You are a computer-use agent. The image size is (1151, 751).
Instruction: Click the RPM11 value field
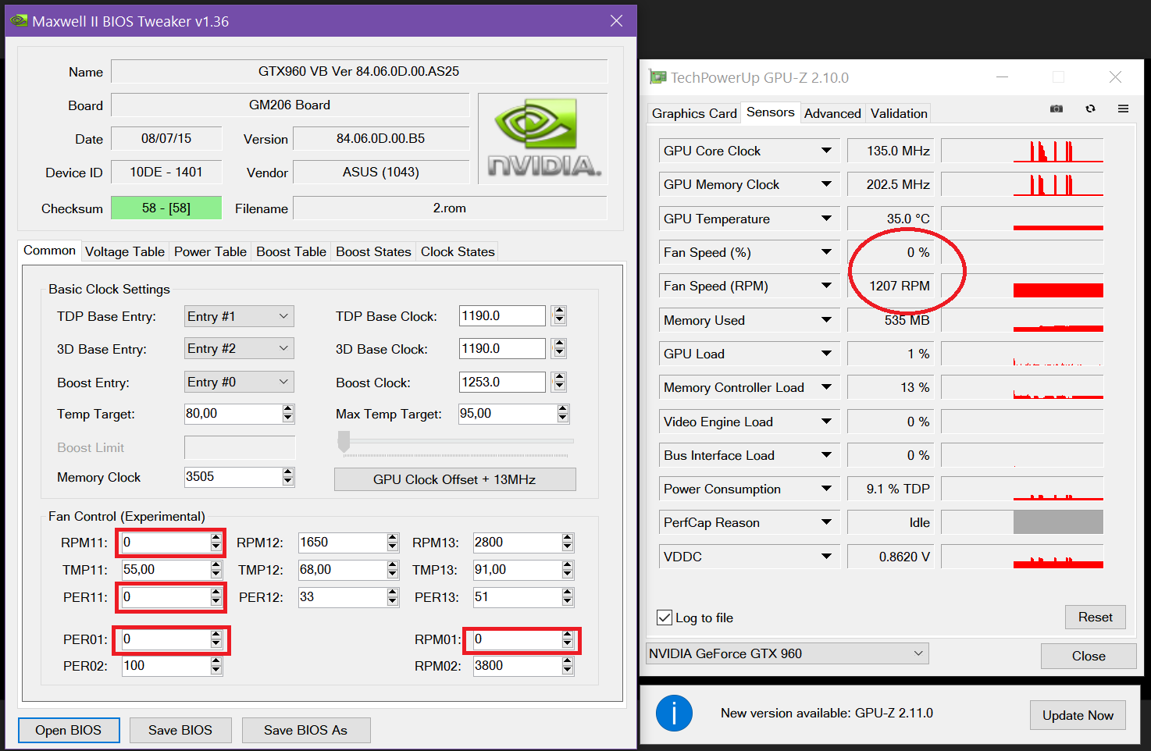pos(166,542)
